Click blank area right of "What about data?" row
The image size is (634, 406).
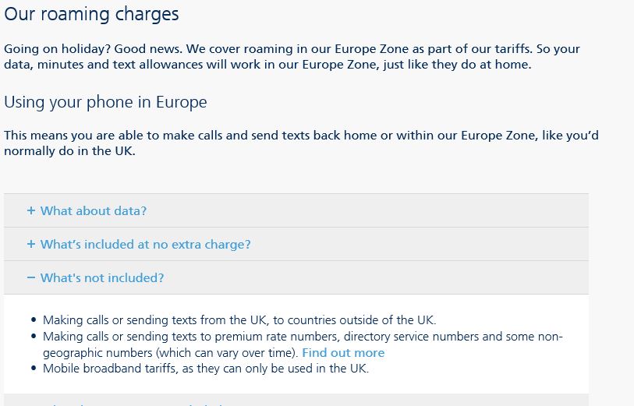390,210
